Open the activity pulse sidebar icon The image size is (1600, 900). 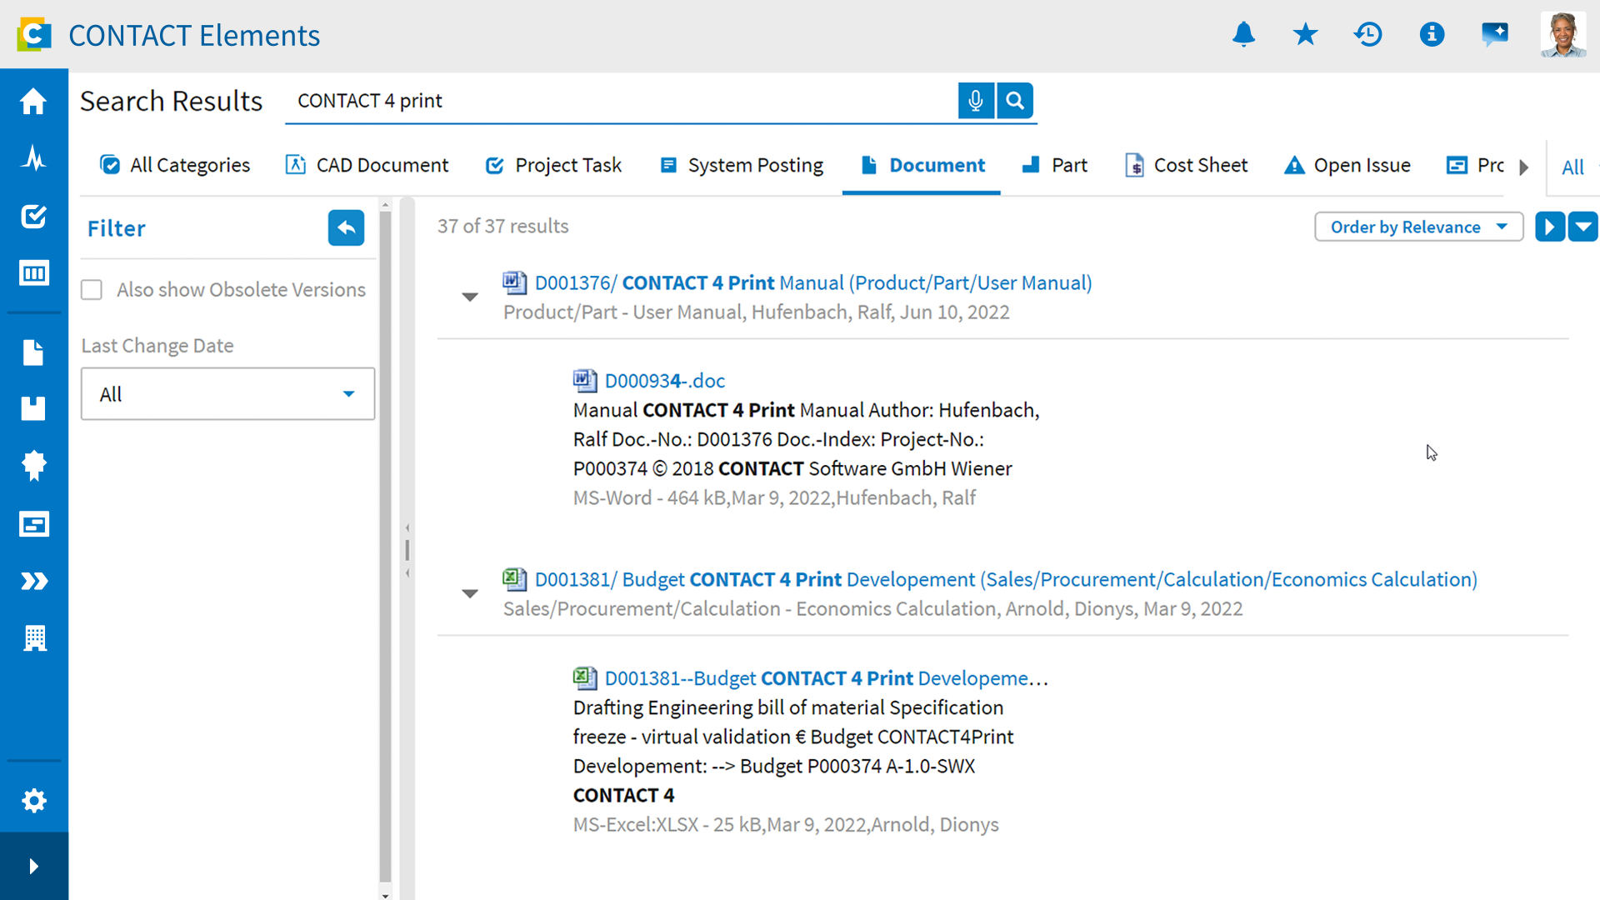33,157
